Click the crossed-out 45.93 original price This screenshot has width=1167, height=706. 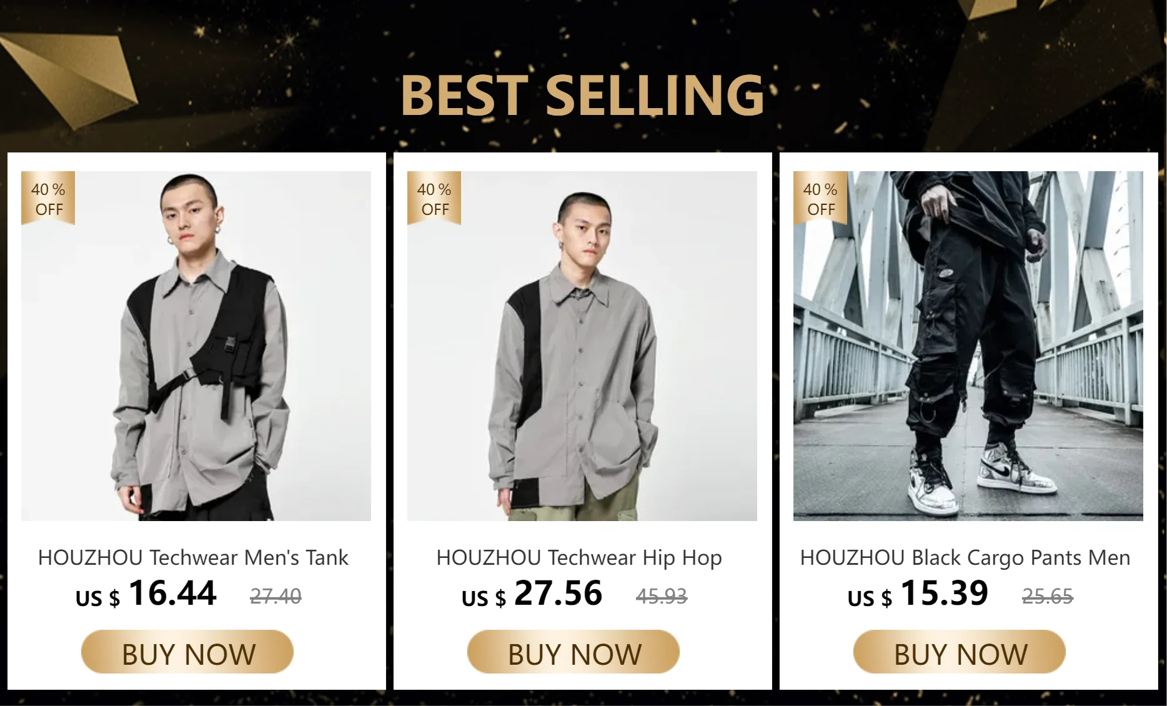[x=662, y=597]
